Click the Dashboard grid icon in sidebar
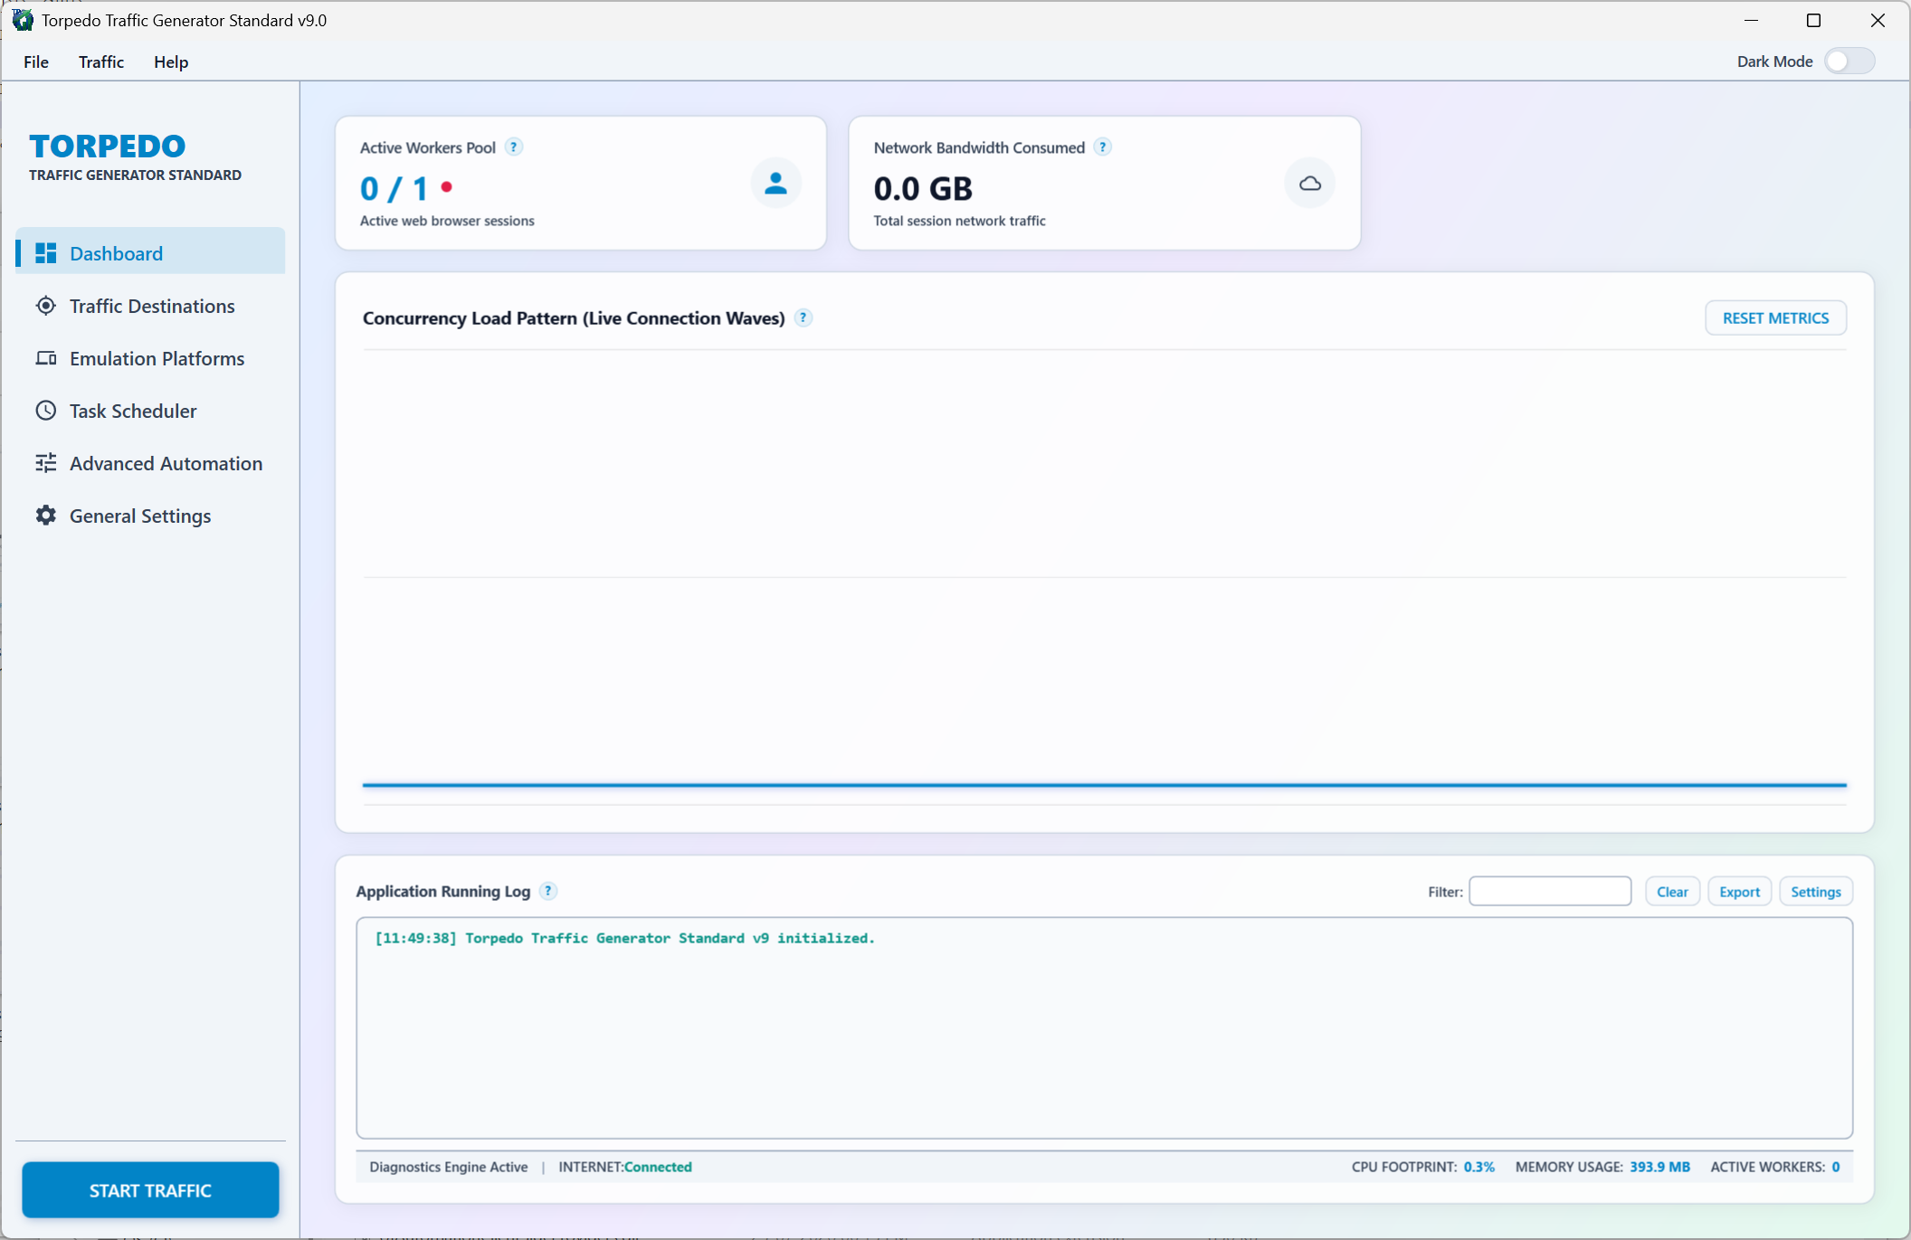This screenshot has height=1240, width=1911. click(45, 253)
